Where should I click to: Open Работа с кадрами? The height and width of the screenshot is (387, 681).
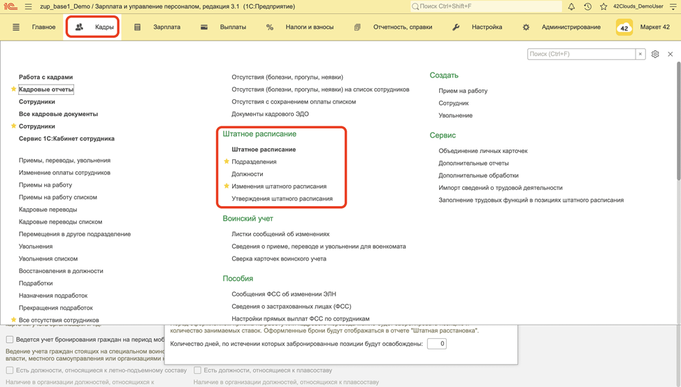coord(45,77)
